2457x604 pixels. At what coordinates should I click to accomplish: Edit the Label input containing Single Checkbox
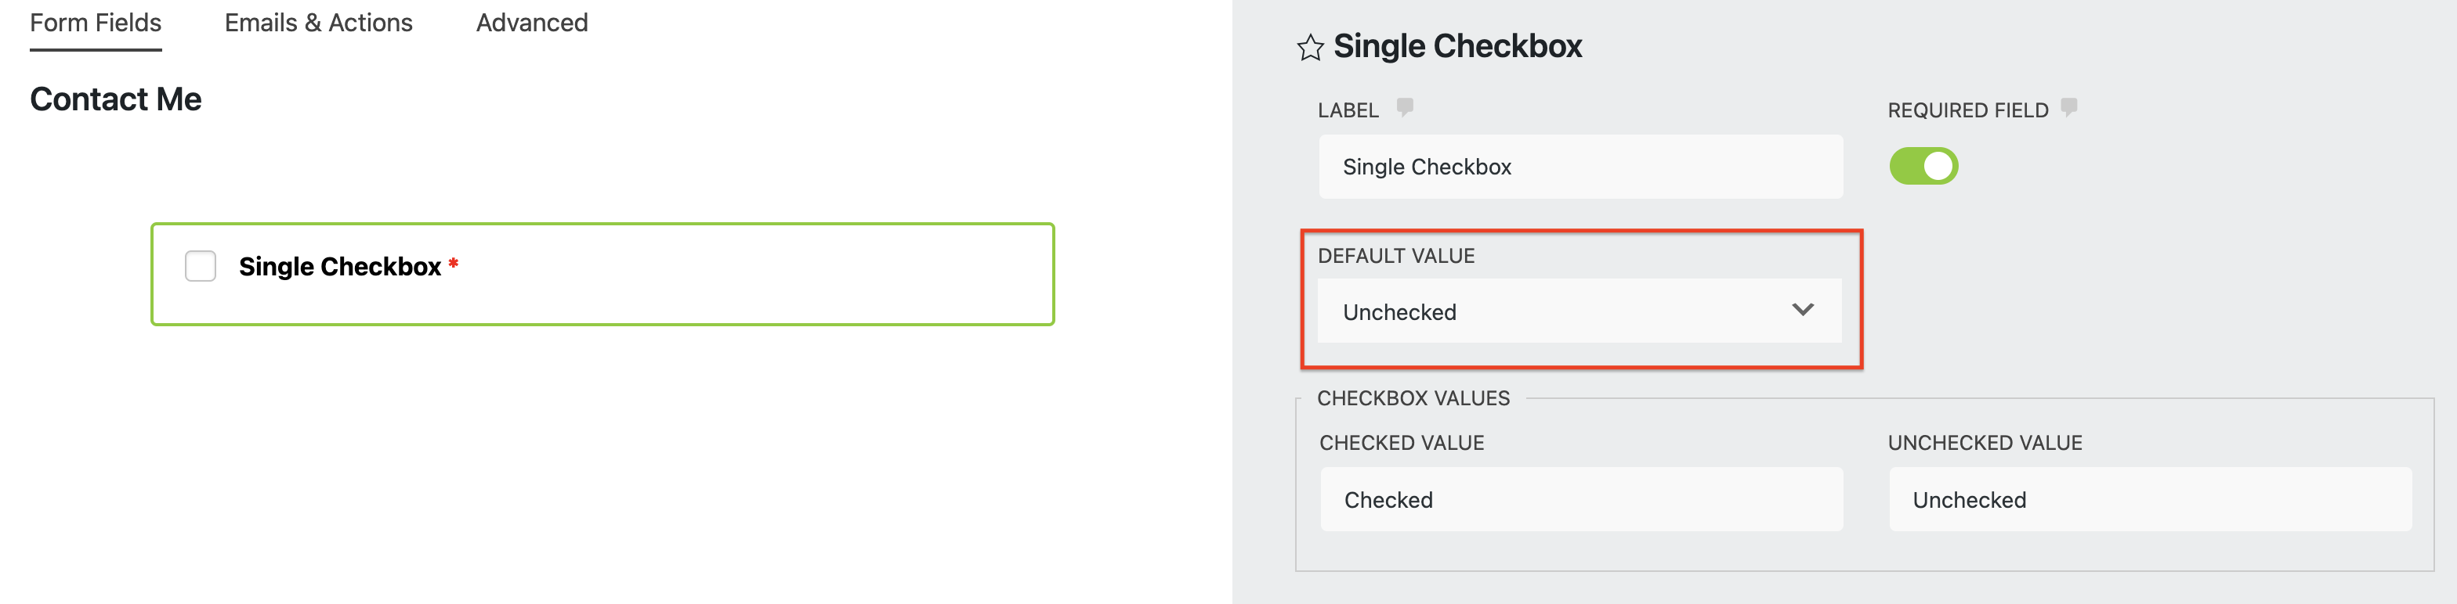[x=1579, y=166]
